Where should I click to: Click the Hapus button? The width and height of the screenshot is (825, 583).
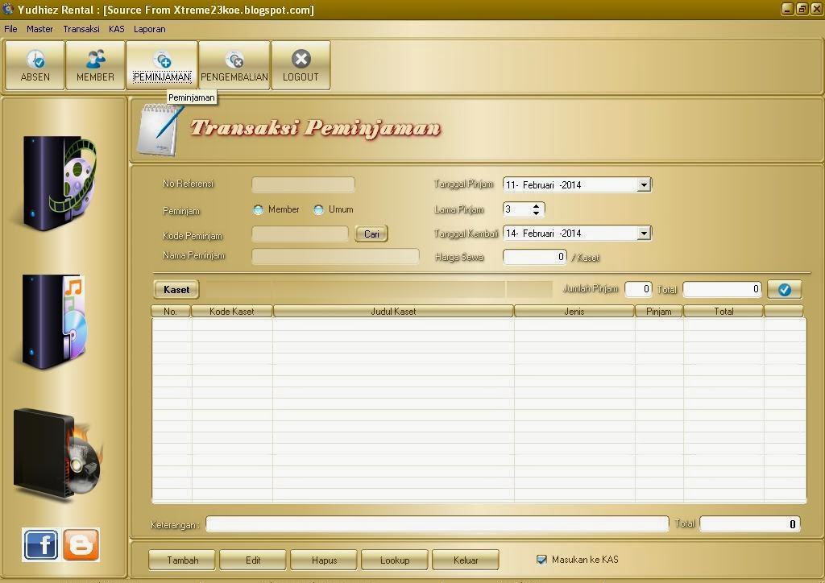point(324,560)
